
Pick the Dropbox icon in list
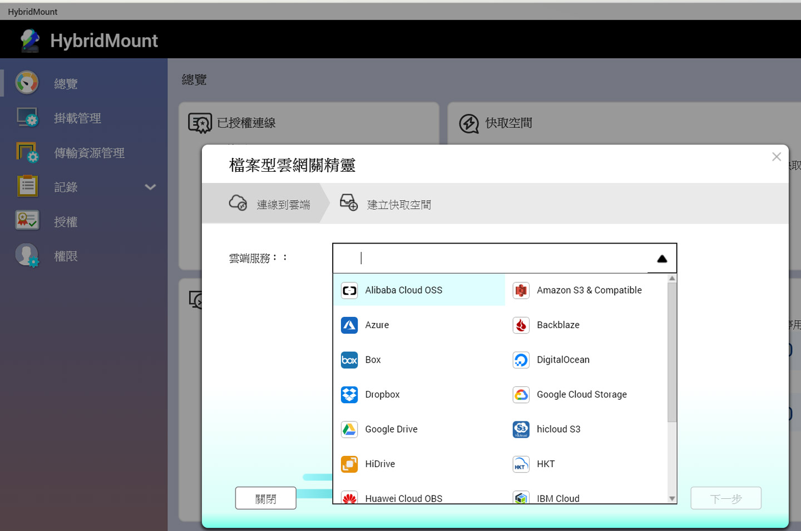349,395
